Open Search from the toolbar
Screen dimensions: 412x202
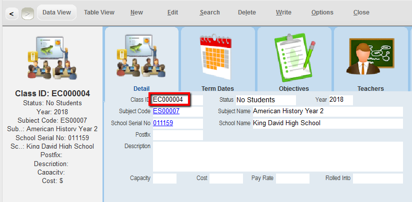210,12
